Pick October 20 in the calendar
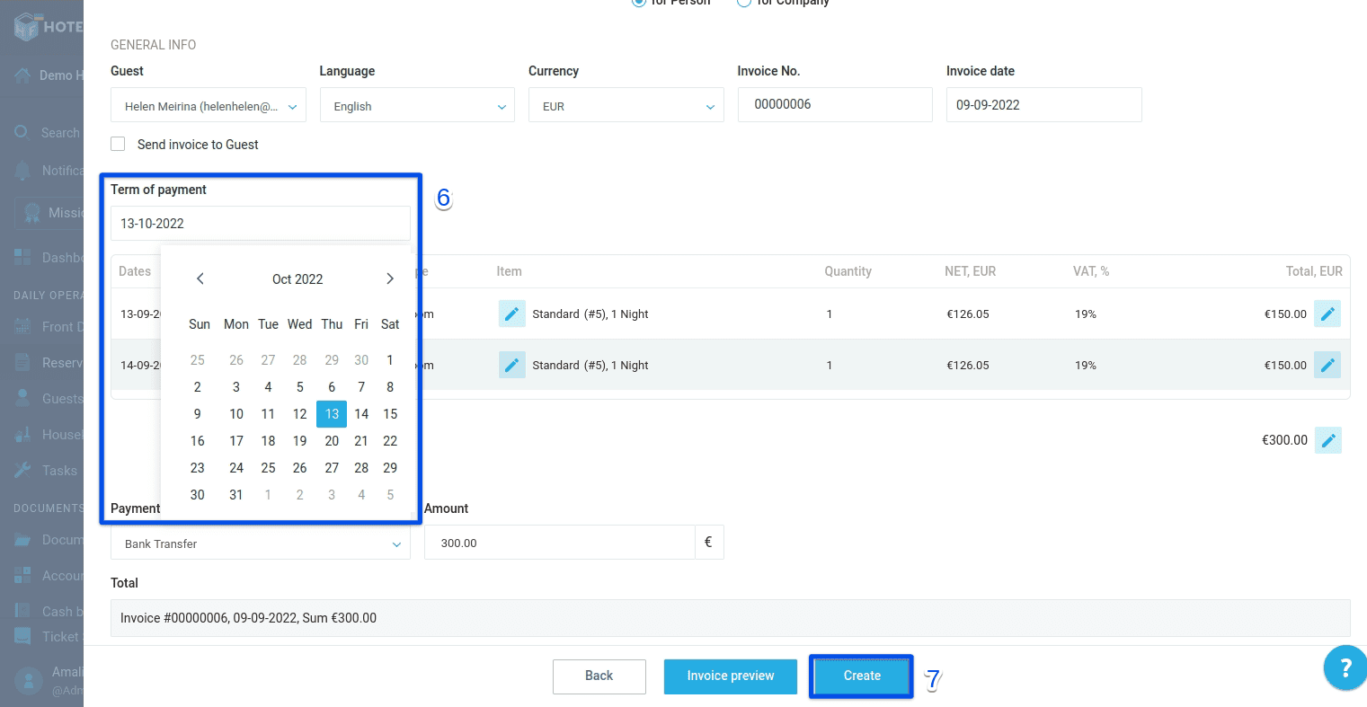 click(332, 441)
